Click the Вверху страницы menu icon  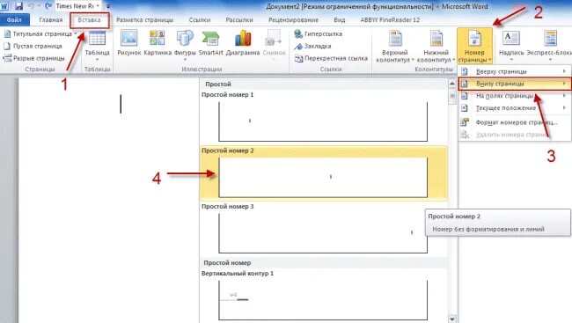[465, 71]
